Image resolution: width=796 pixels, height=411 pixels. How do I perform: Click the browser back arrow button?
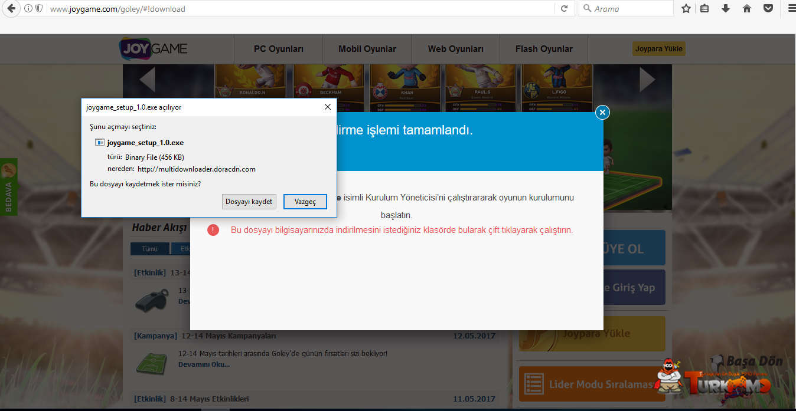[x=10, y=8]
